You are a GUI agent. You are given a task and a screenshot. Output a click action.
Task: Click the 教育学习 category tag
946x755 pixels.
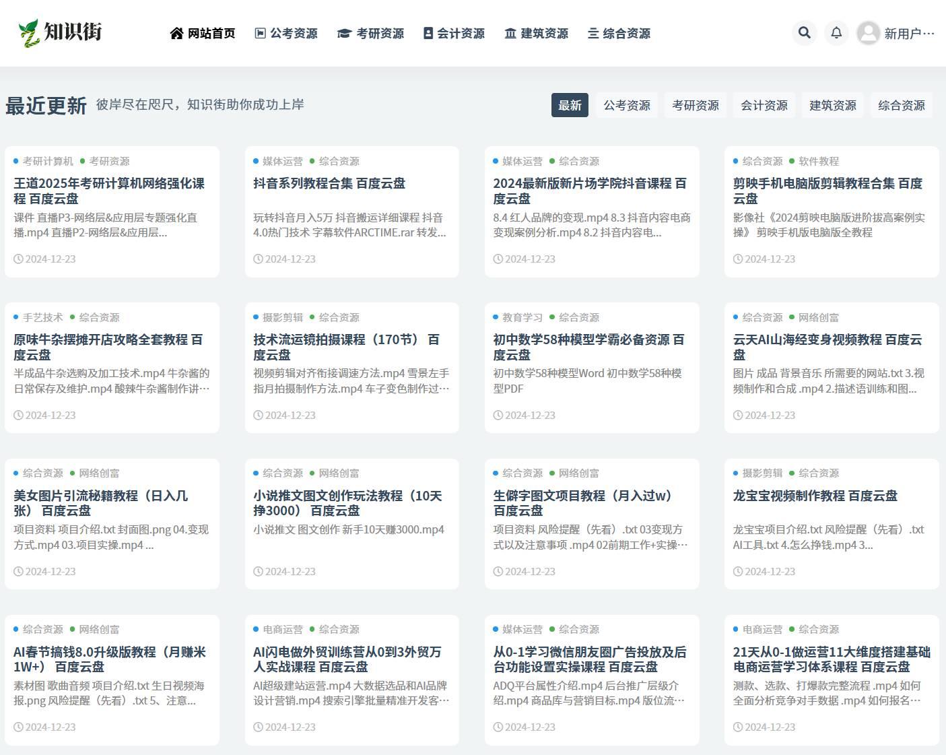point(522,317)
